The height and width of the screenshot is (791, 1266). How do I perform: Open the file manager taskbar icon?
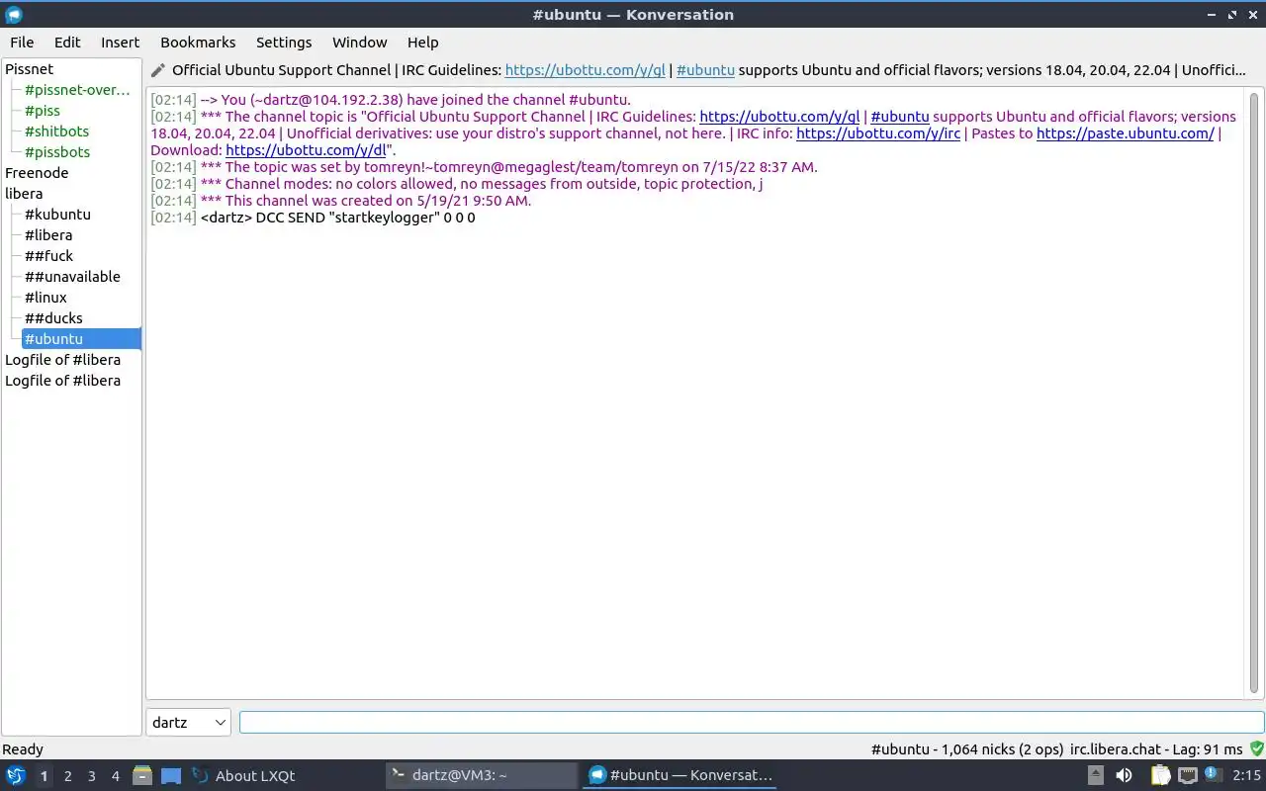[142, 775]
